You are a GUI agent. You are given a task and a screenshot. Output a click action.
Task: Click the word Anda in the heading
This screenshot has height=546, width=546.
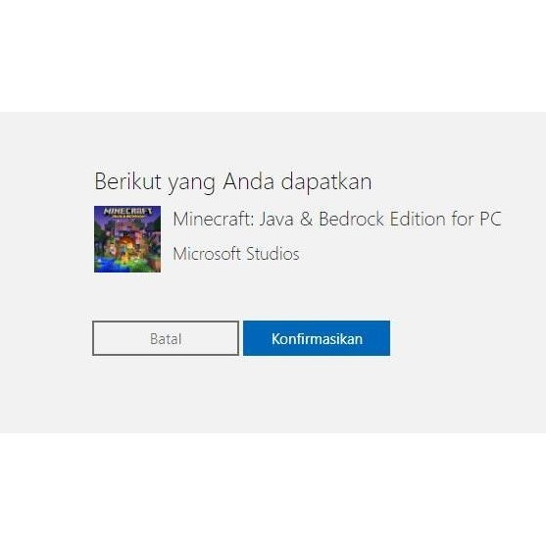click(249, 181)
